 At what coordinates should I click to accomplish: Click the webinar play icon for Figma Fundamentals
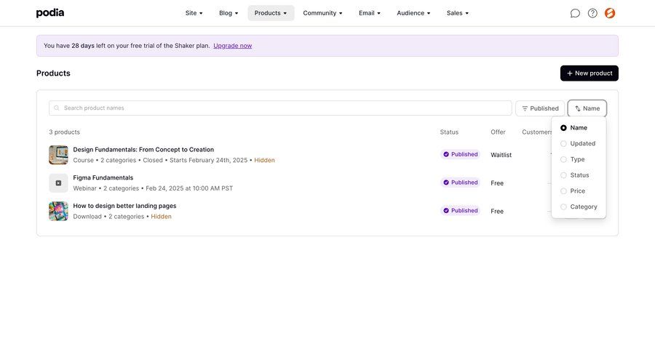pos(58,183)
